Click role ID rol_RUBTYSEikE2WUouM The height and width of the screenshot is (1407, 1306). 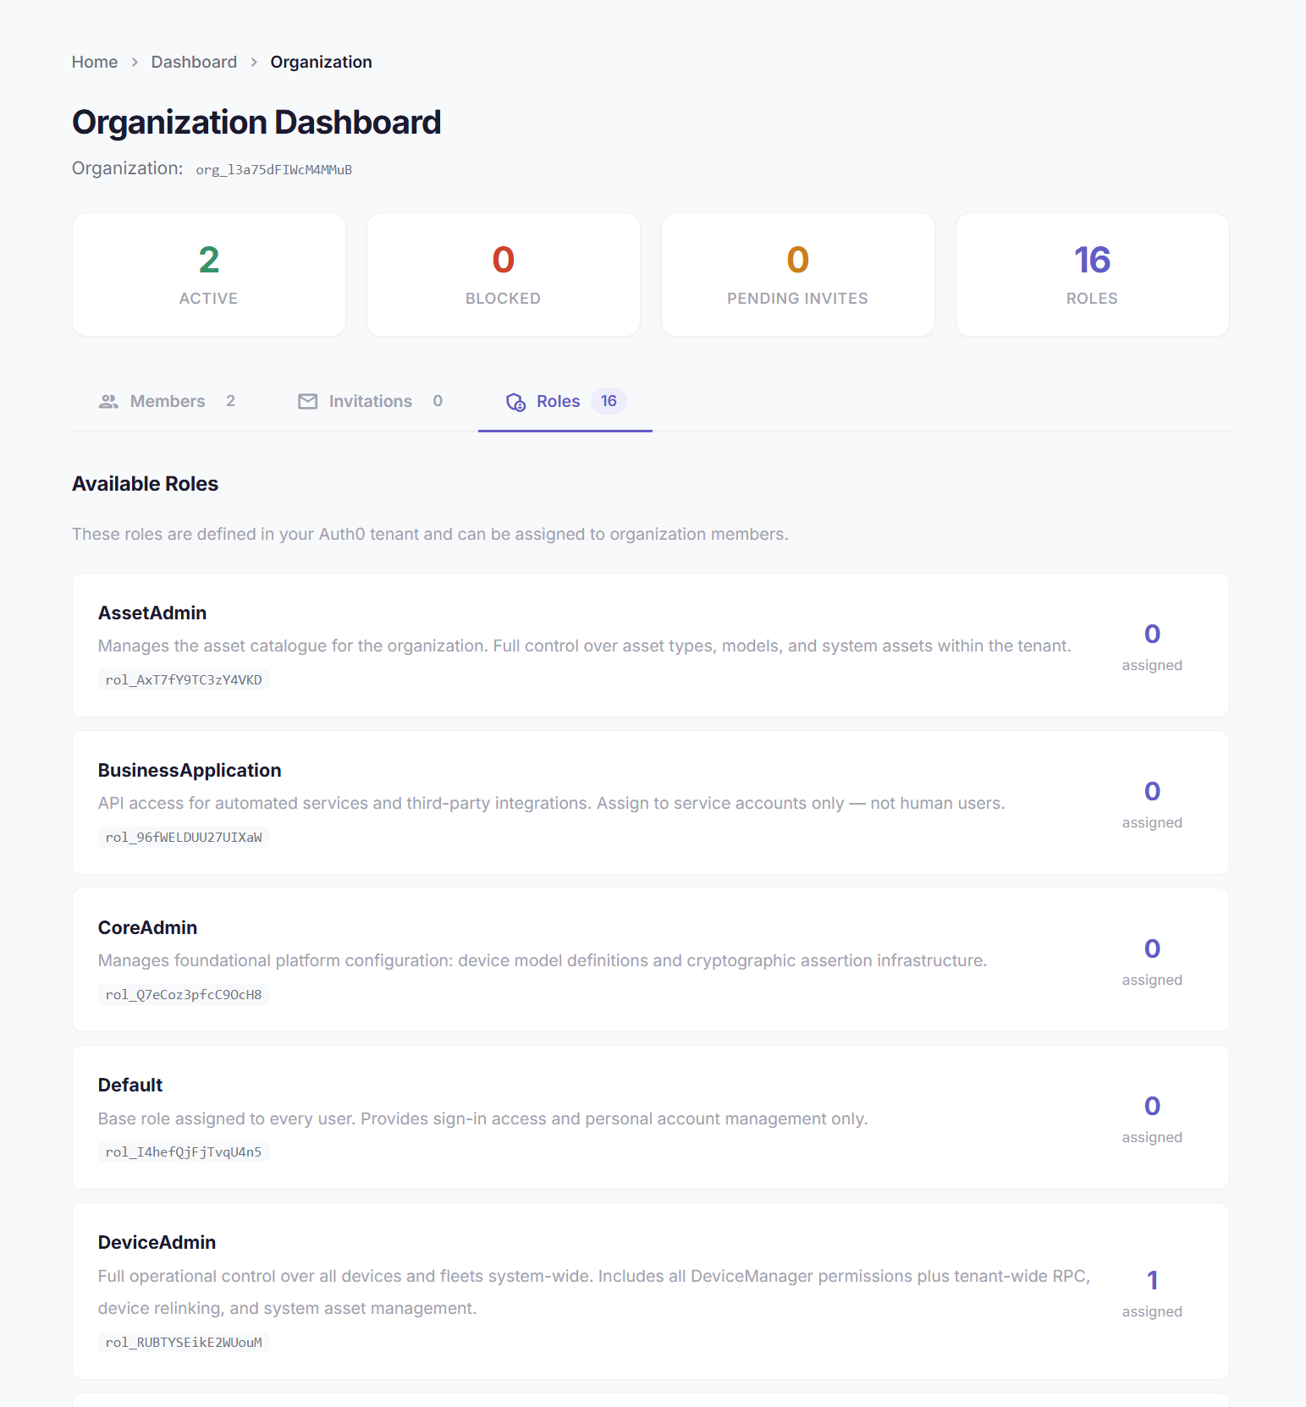tap(184, 1342)
